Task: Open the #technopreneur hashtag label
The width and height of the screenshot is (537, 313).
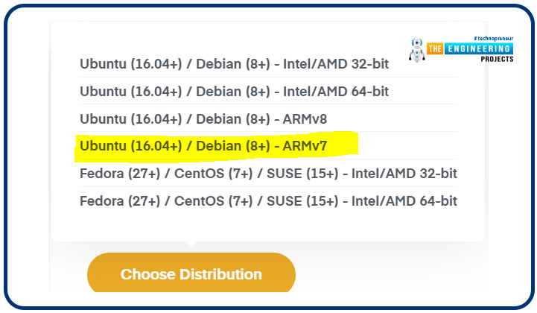Action: [x=494, y=39]
